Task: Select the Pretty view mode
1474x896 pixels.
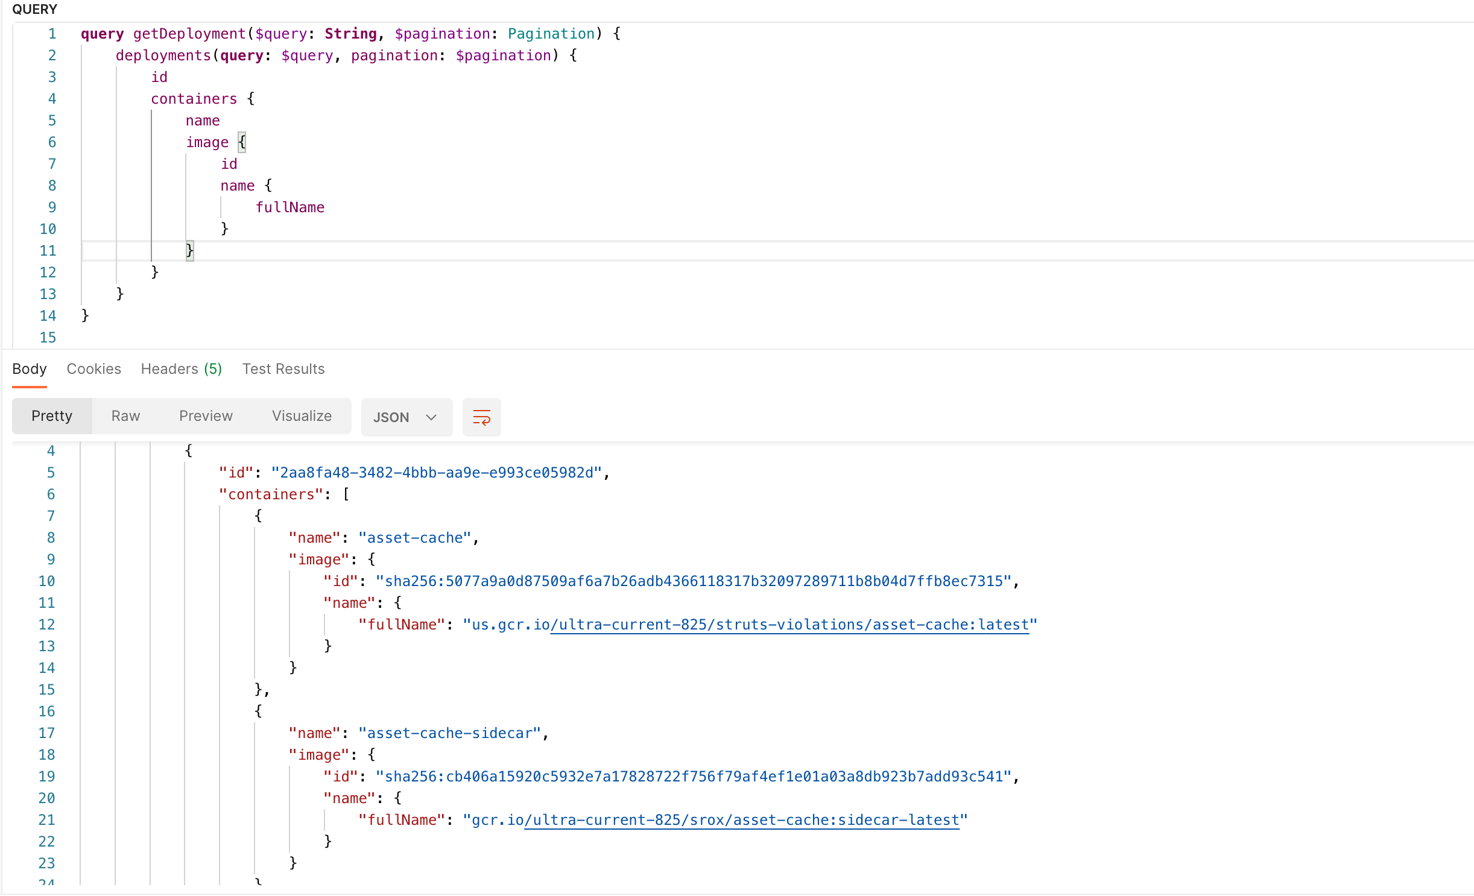Action: pyautogui.click(x=52, y=416)
